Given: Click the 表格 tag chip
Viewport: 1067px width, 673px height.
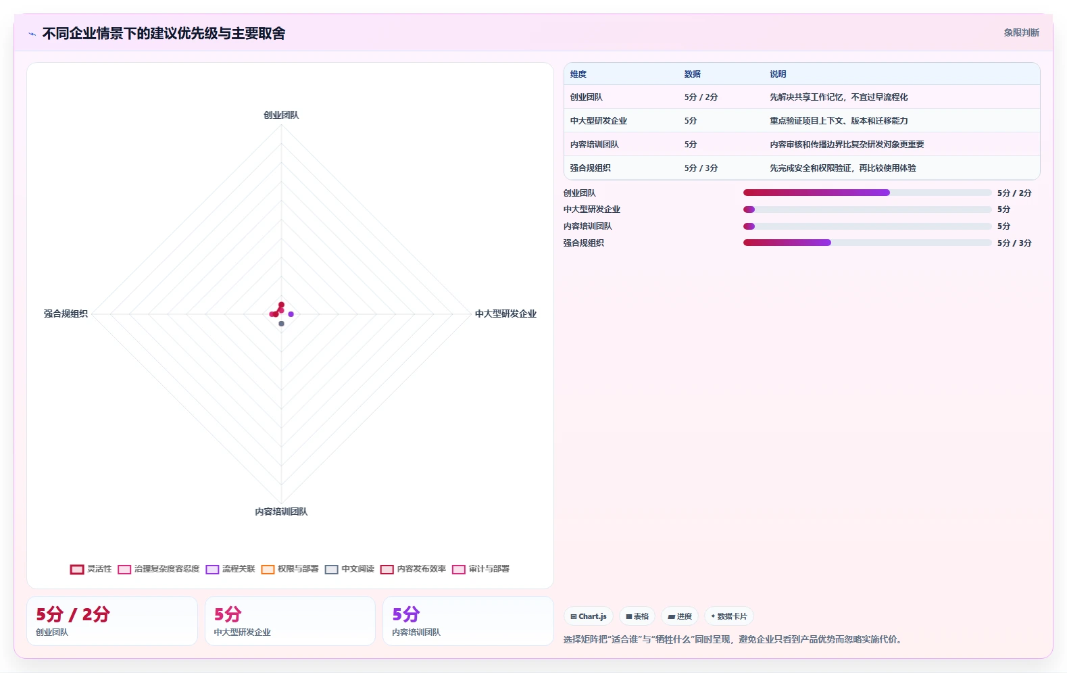Looking at the screenshot, I should [637, 616].
